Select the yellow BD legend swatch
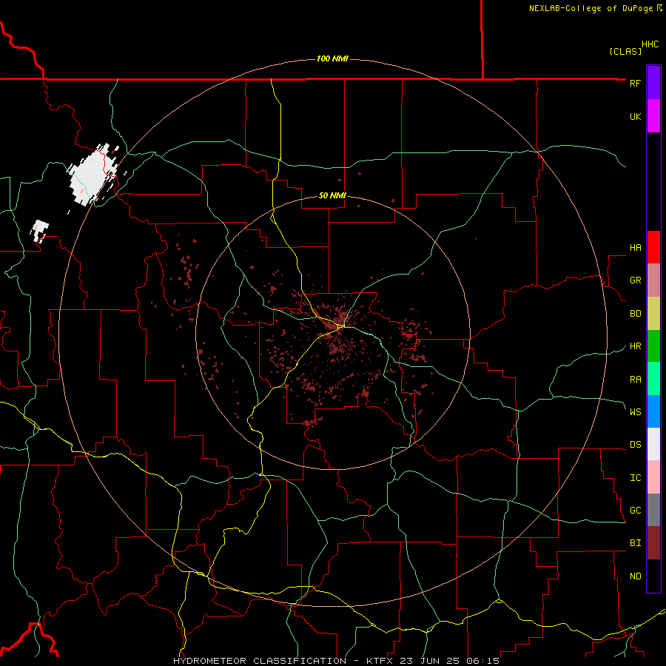666x666 pixels. [x=653, y=314]
